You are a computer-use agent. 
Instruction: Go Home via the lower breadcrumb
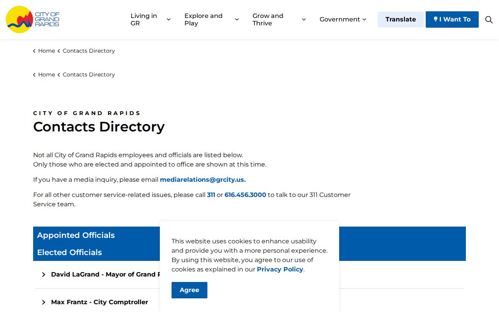[x=46, y=74]
